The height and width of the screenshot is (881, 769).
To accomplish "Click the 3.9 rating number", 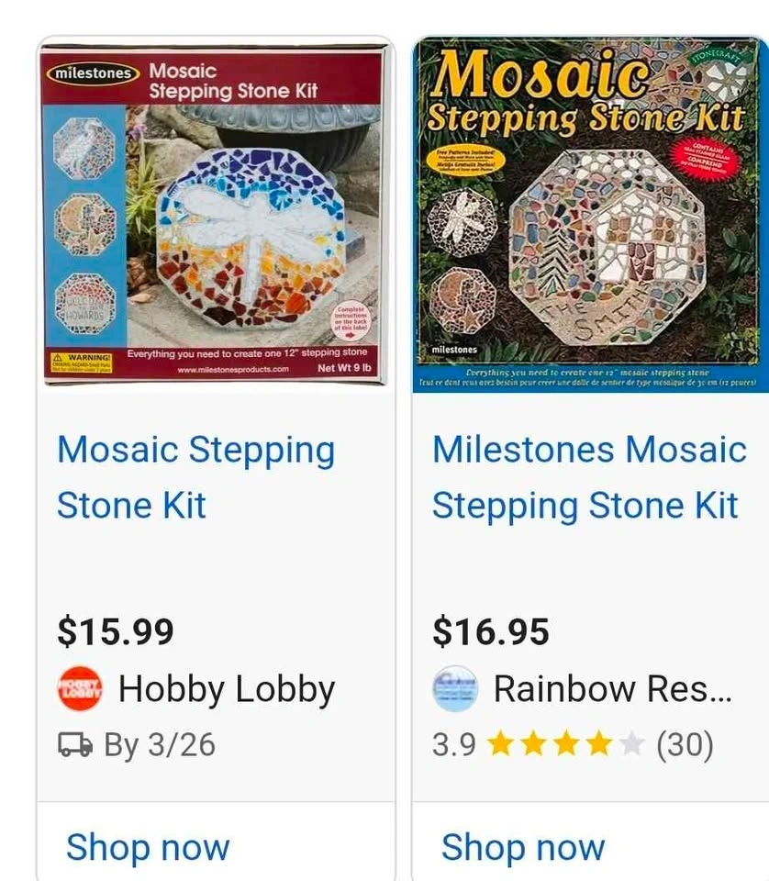I will coord(454,745).
